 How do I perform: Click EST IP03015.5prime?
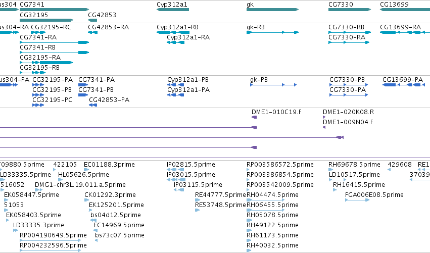(x=176, y=180)
